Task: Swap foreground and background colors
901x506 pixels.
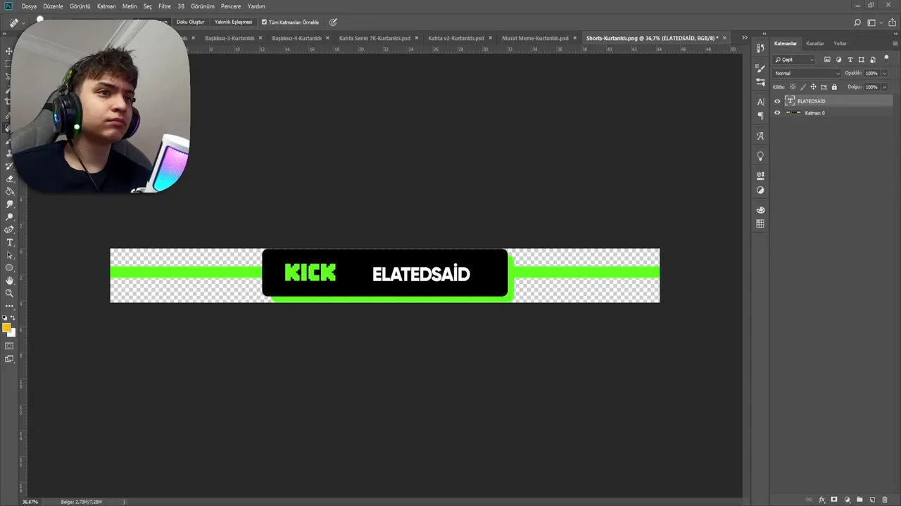Action: pos(13,318)
